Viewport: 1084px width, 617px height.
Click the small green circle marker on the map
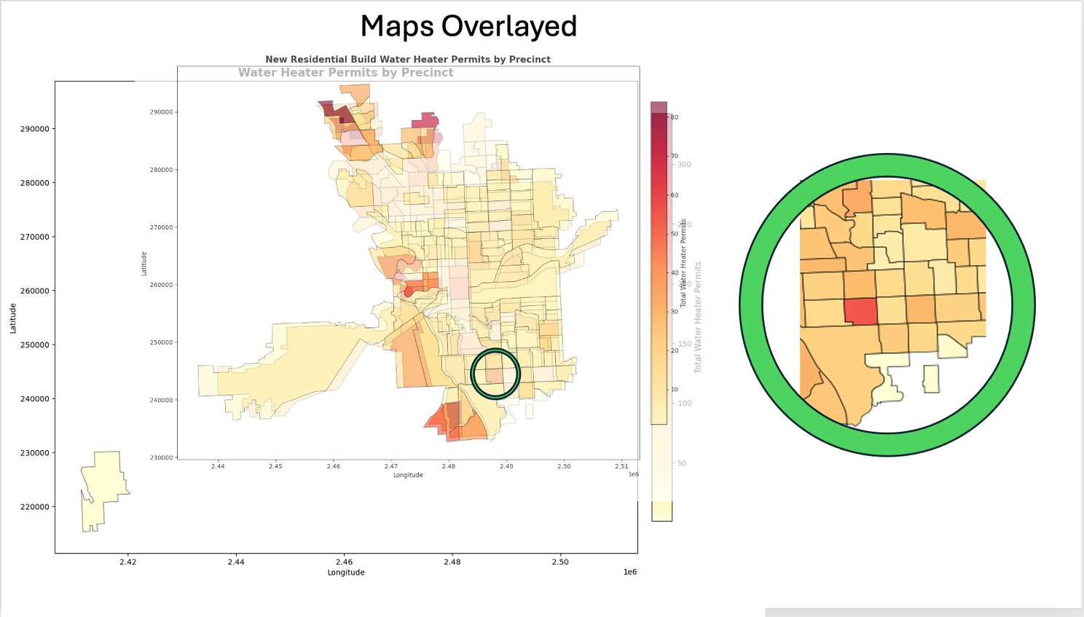pos(495,374)
